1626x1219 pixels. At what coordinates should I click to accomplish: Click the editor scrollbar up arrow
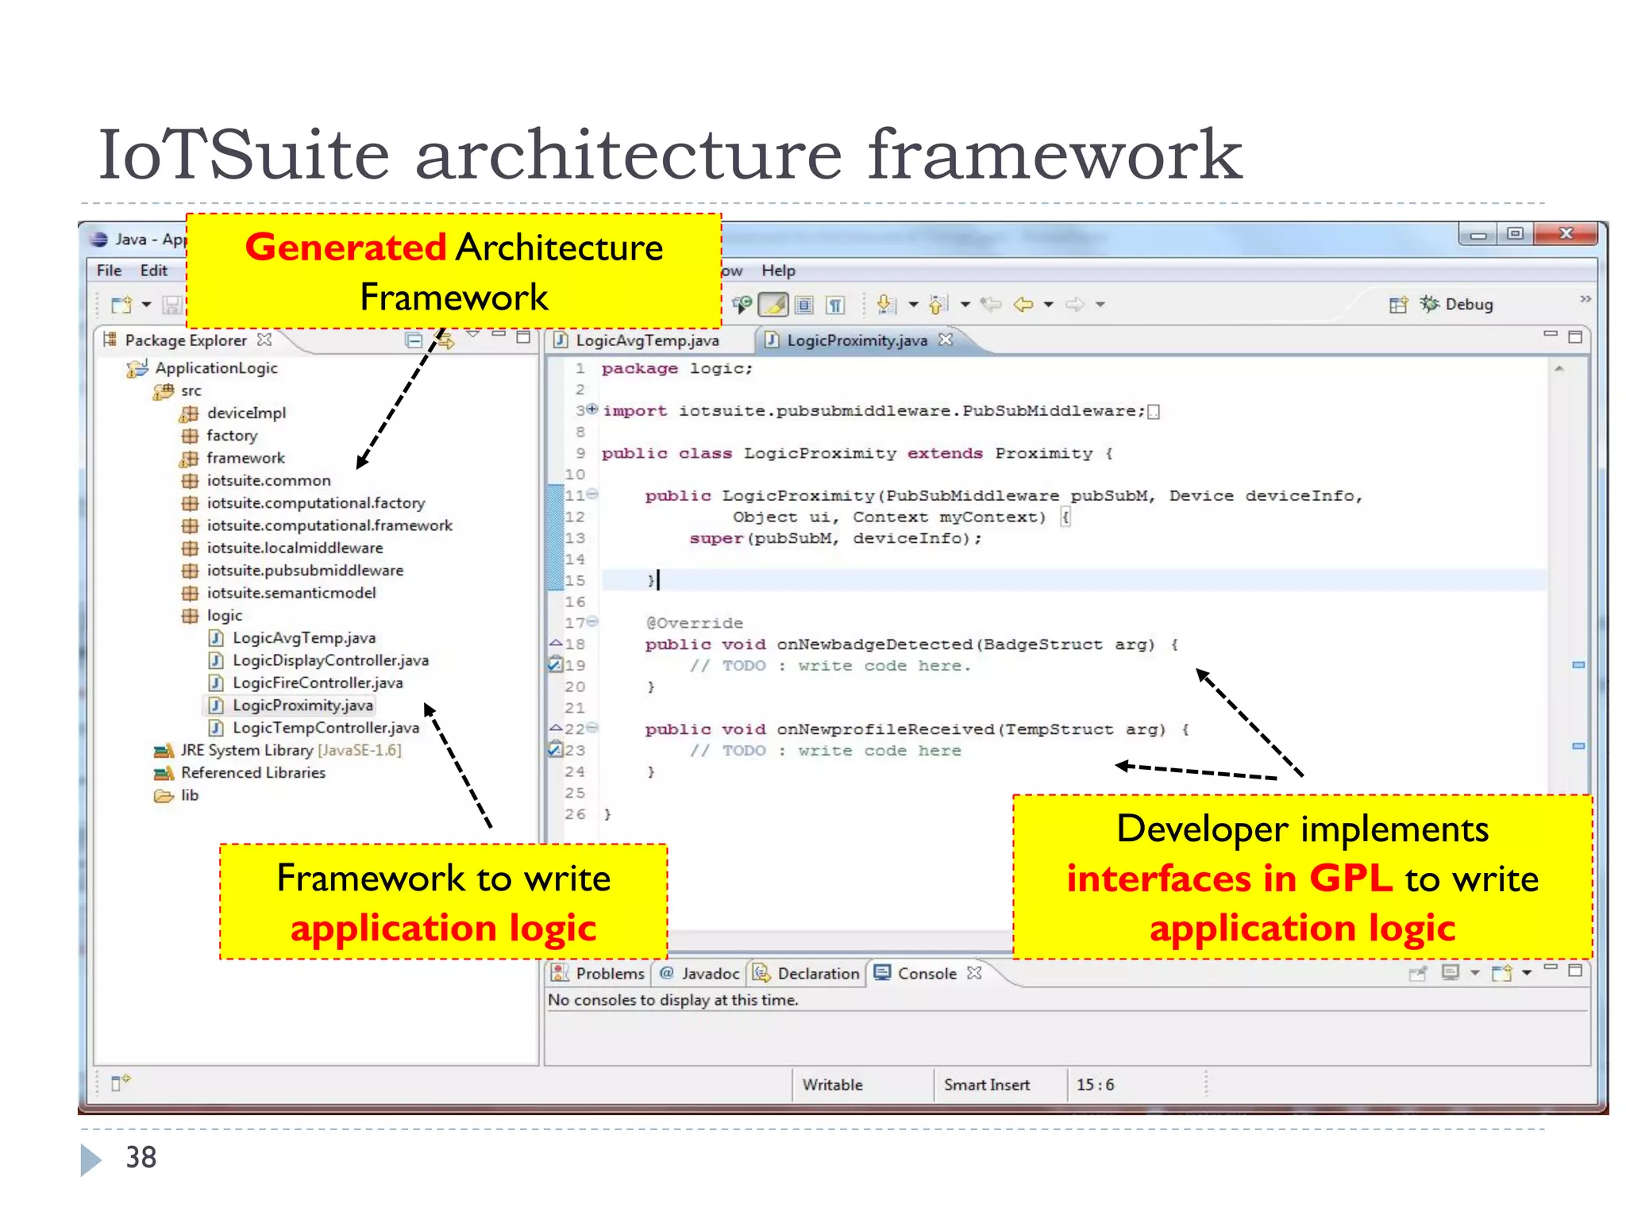(1559, 369)
